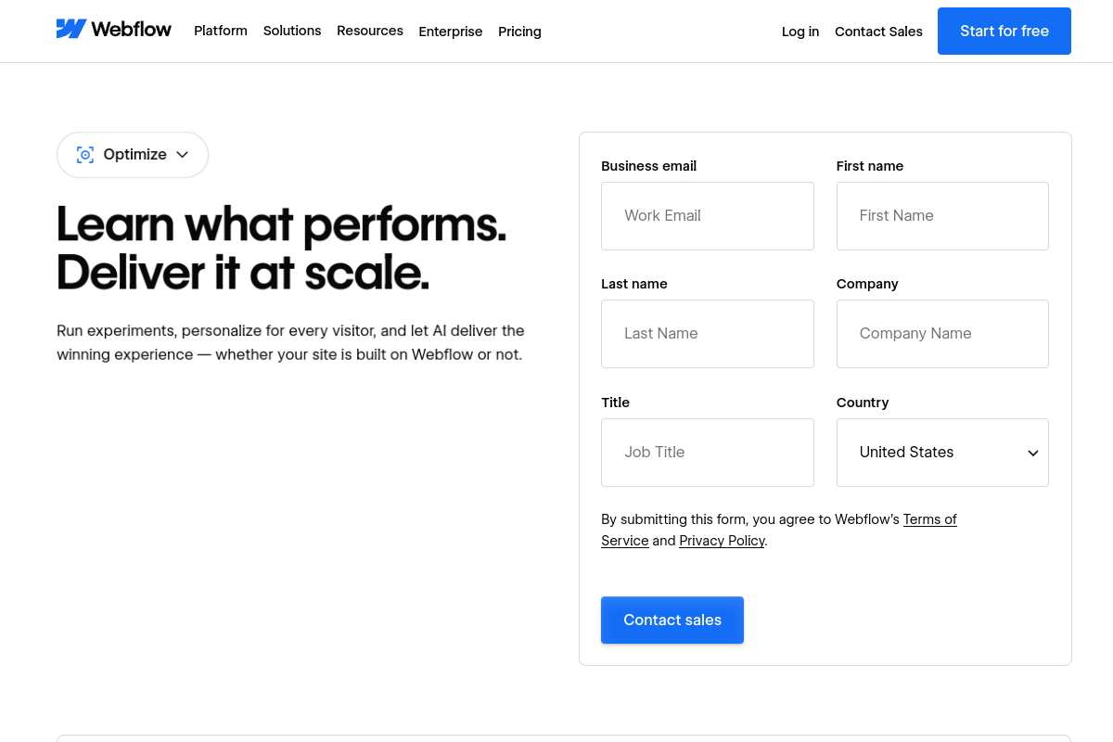Image resolution: width=1113 pixels, height=742 pixels.
Task: Select United States country combo box
Action: coord(942,453)
